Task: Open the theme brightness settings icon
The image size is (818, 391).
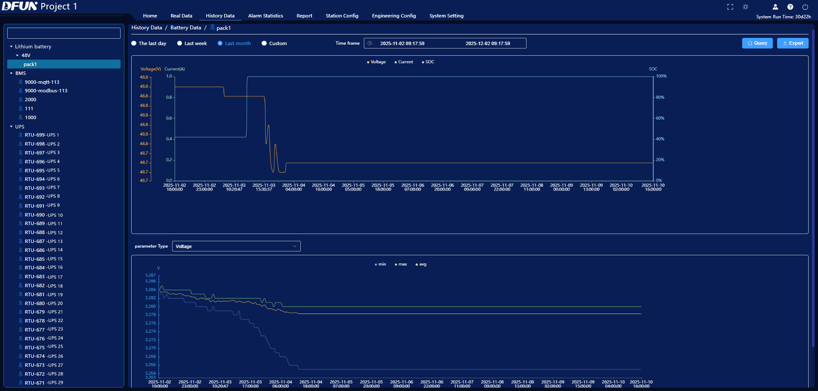Action: 746,7
